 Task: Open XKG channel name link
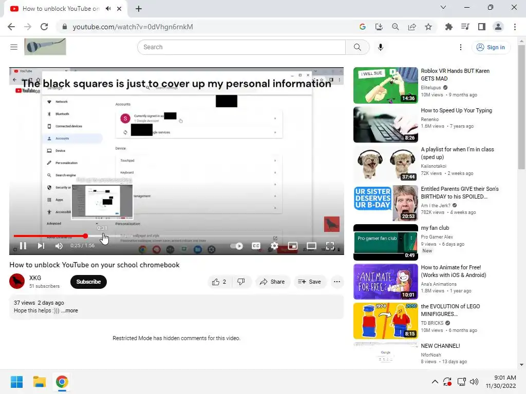tap(35, 278)
